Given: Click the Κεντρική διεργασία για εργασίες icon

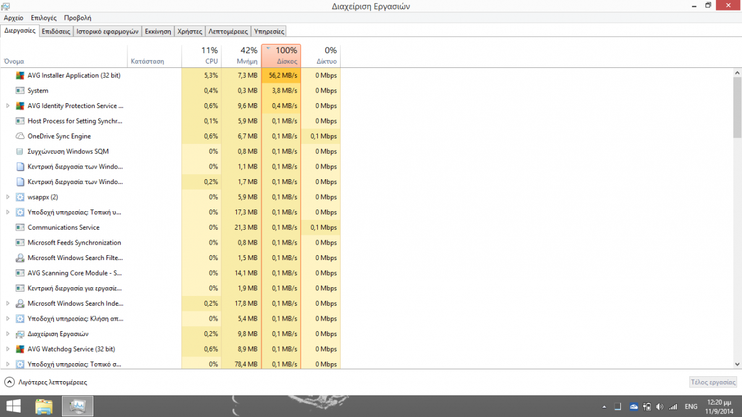Looking at the screenshot, I should 20,288.
